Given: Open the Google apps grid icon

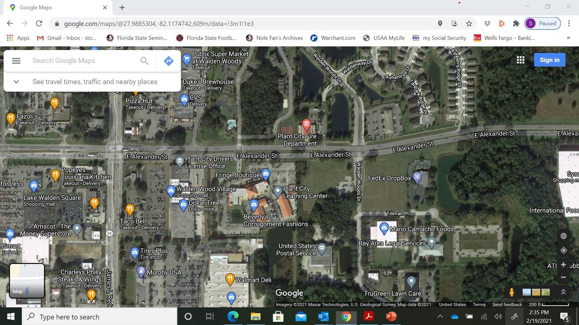Looking at the screenshot, I should point(520,59).
